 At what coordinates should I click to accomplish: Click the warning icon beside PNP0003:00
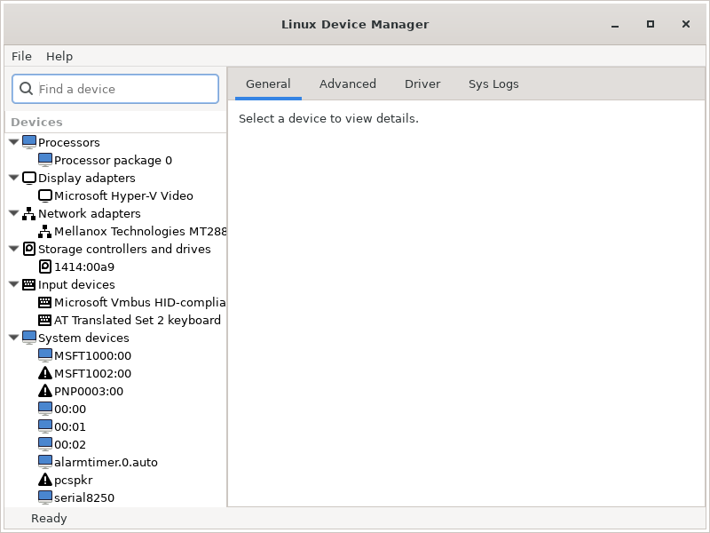(x=45, y=391)
